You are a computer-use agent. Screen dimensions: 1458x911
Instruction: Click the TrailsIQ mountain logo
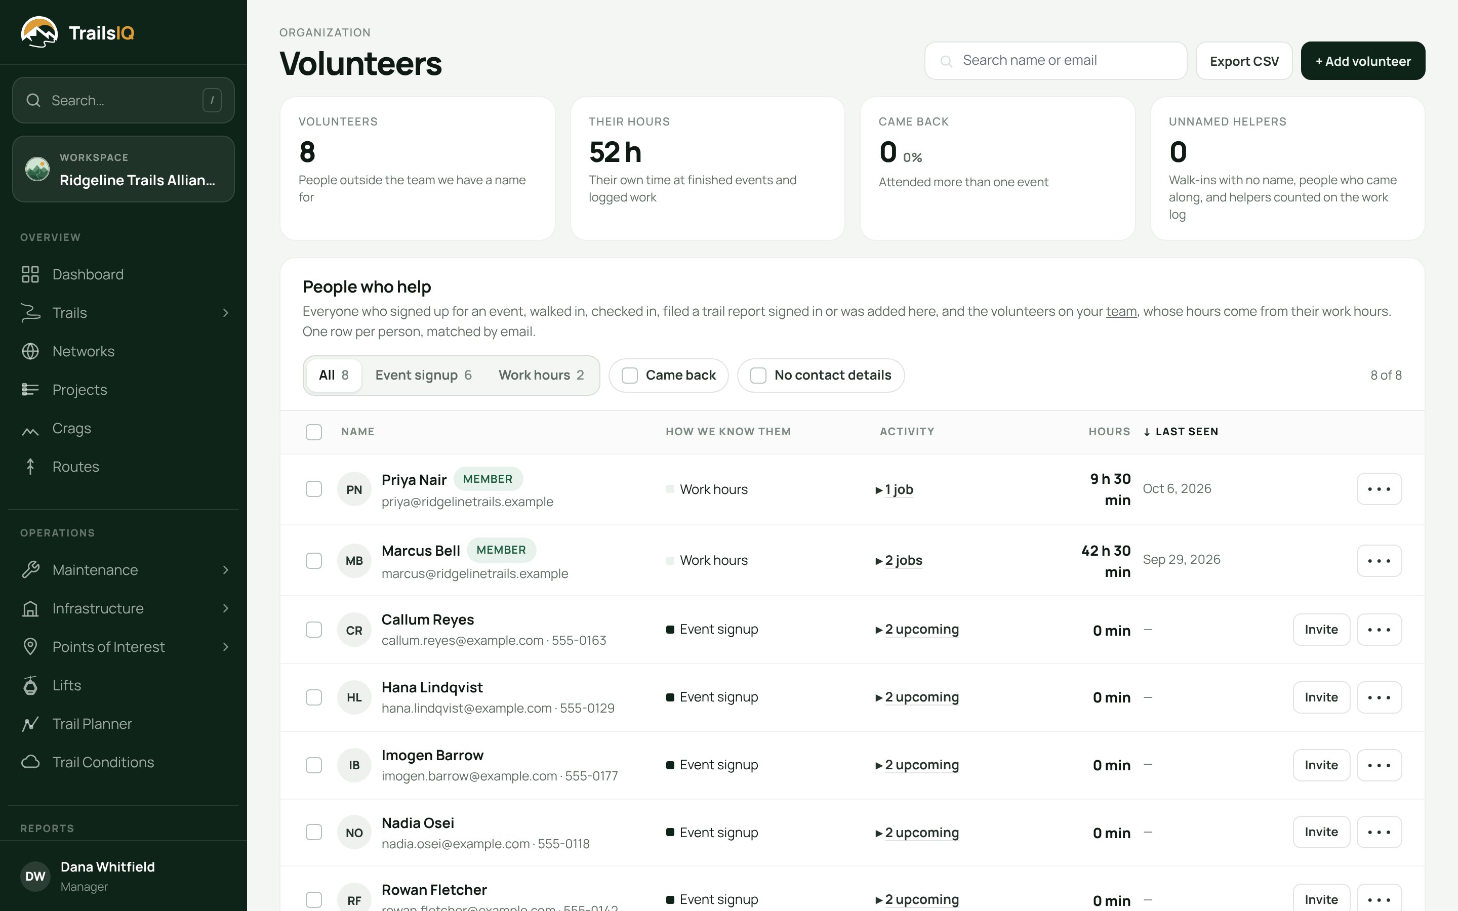coord(39,32)
